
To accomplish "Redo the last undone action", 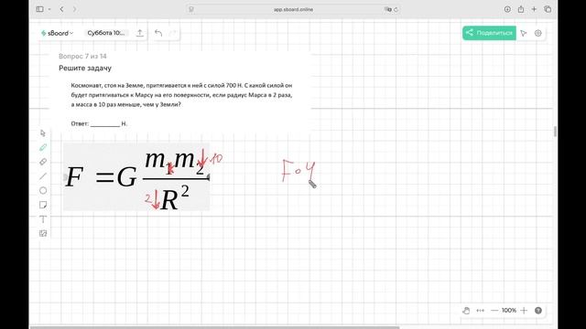I will tap(172, 33).
